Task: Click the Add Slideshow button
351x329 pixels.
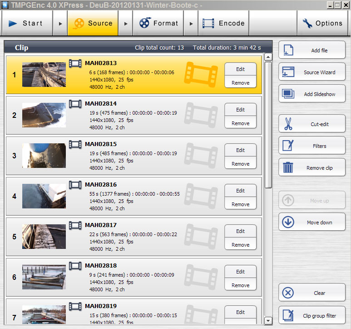Action: click(311, 94)
